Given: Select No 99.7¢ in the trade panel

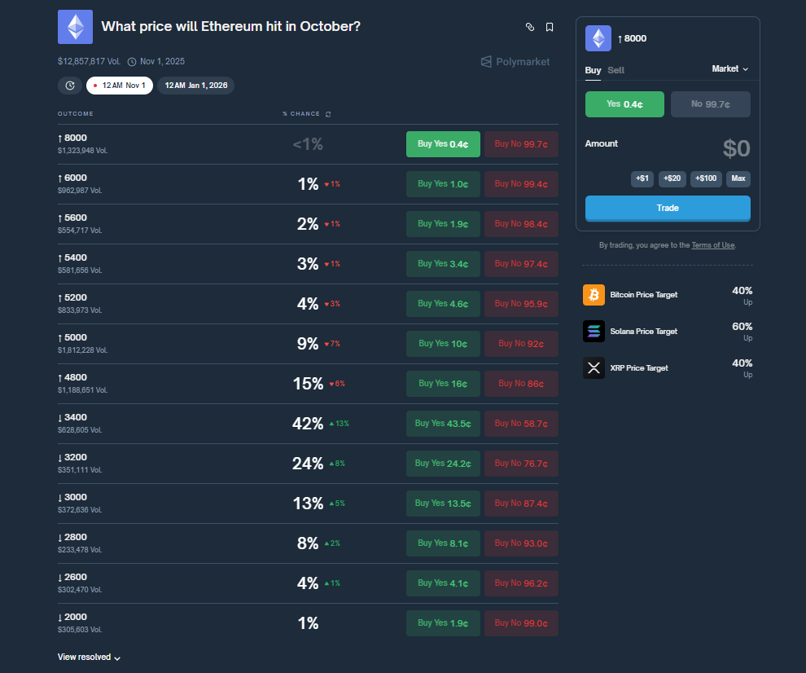Looking at the screenshot, I should (710, 104).
